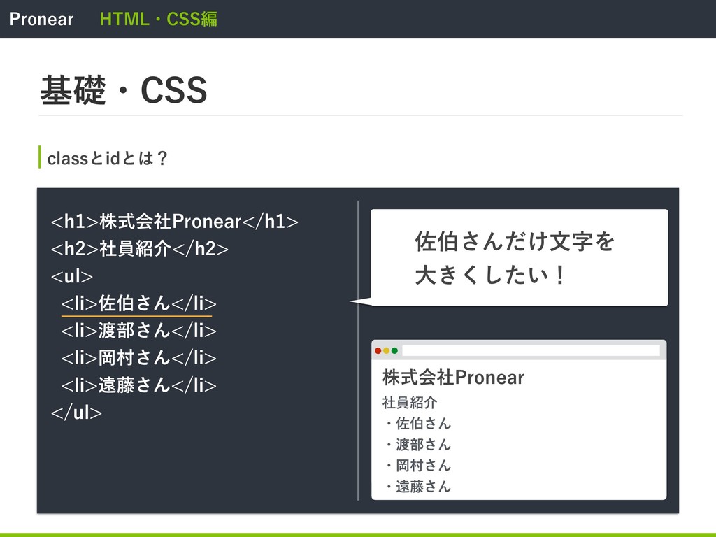716x537 pixels.
Task: Click the green dot in mock browser
Action: [394, 351]
